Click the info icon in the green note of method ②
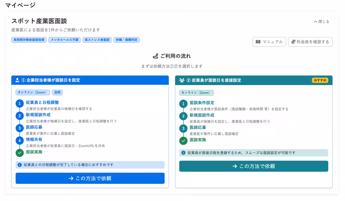This screenshot has height=201, width=345. 184,153
